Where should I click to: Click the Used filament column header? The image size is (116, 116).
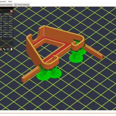pyautogui.click(x=8, y=14)
